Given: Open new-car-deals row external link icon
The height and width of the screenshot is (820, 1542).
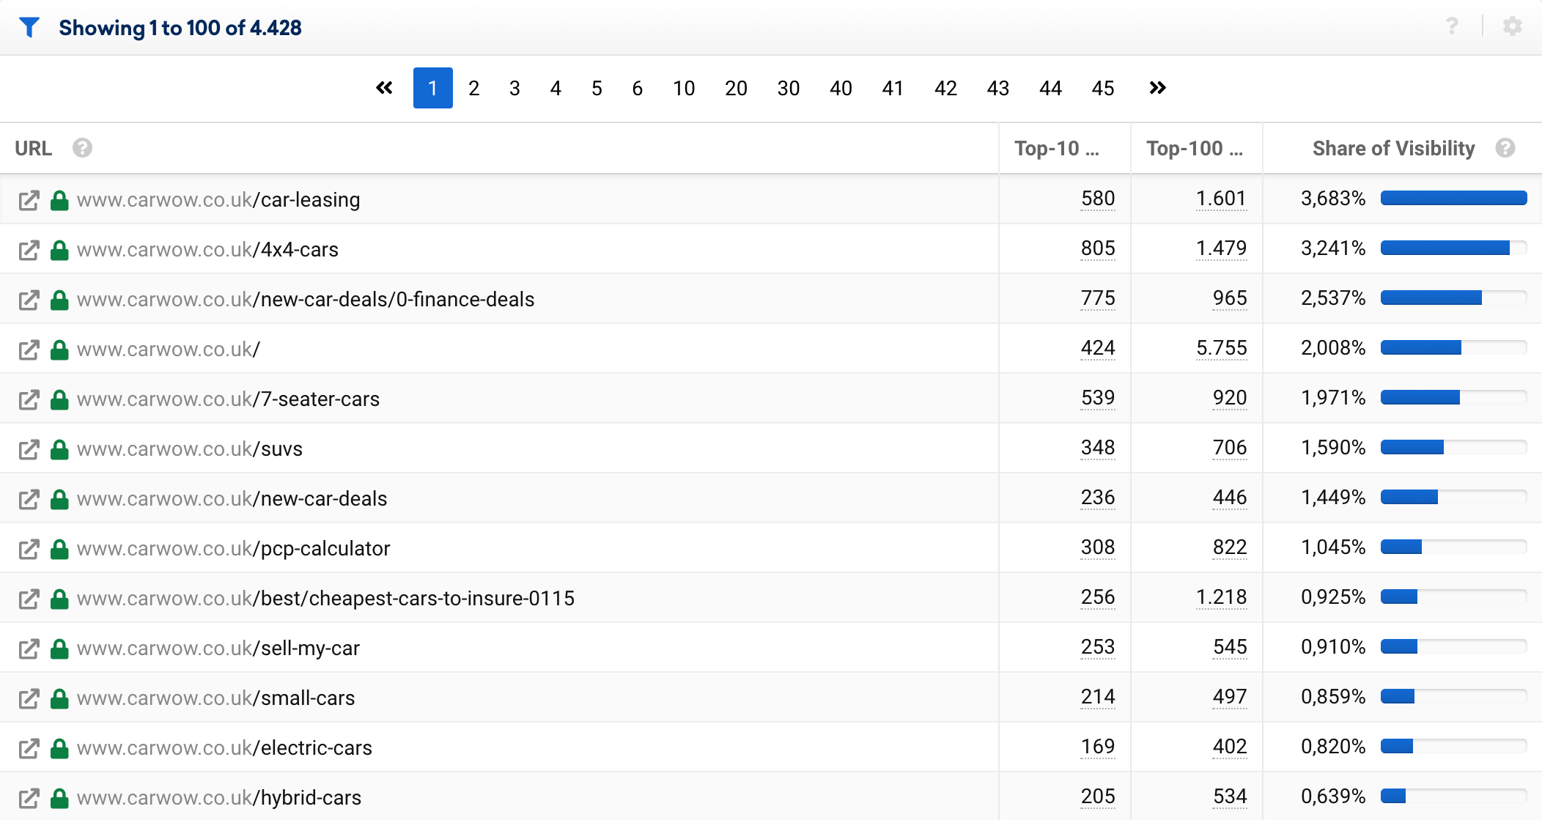Looking at the screenshot, I should tap(29, 499).
